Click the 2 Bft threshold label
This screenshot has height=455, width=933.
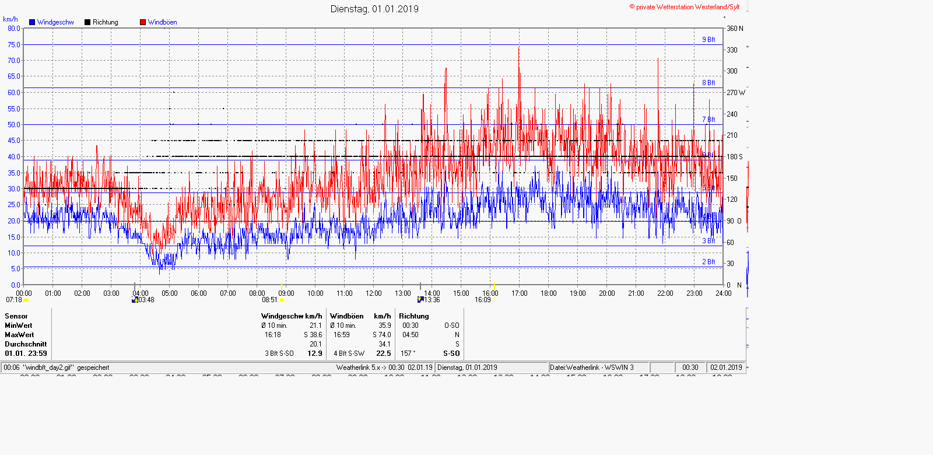pos(708,262)
